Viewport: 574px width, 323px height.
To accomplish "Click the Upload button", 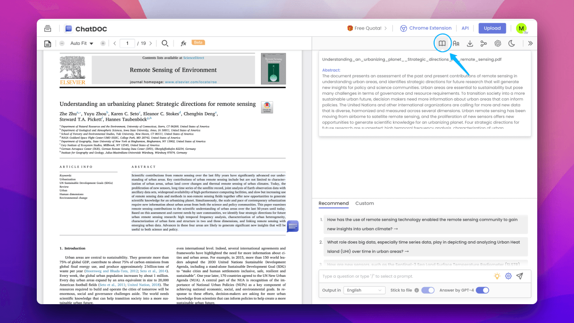I will tap(492, 28).
